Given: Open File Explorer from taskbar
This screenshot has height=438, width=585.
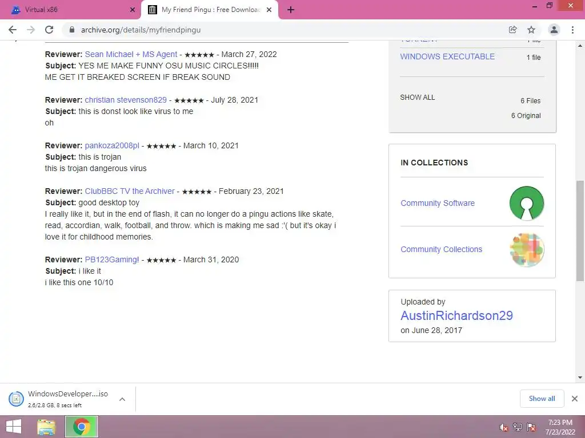Looking at the screenshot, I should tap(46, 427).
